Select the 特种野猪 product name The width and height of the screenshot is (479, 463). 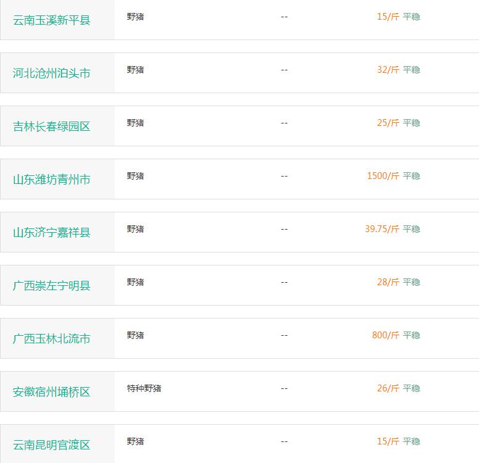pyautogui.click(x=144, y=388)
